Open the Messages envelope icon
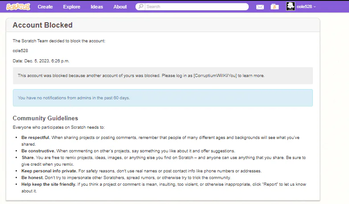 click(x=260, y=7)
